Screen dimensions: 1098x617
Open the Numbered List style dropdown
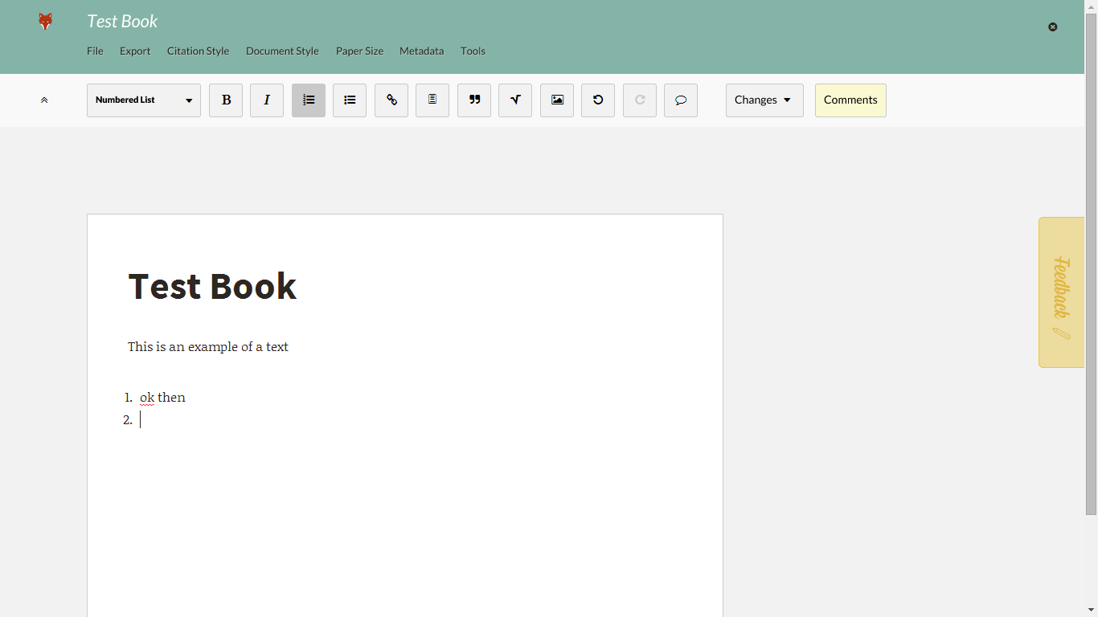coord(144,100)
